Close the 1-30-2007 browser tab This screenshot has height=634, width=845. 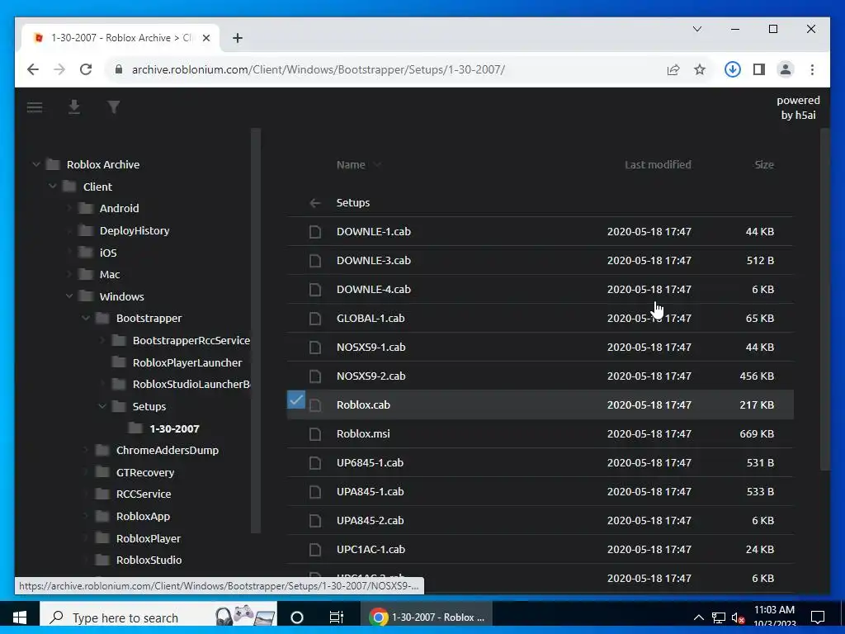click(x=205, y=38)
